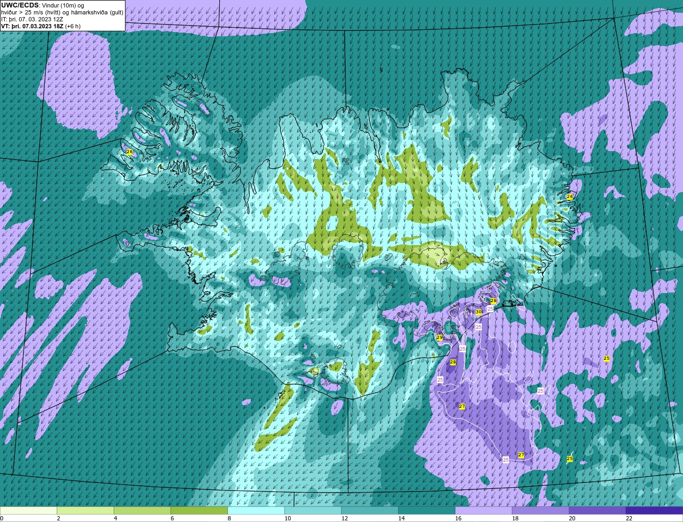Click the "18" tick label on the color scale
Screen dimensions: 683x522
515,518
